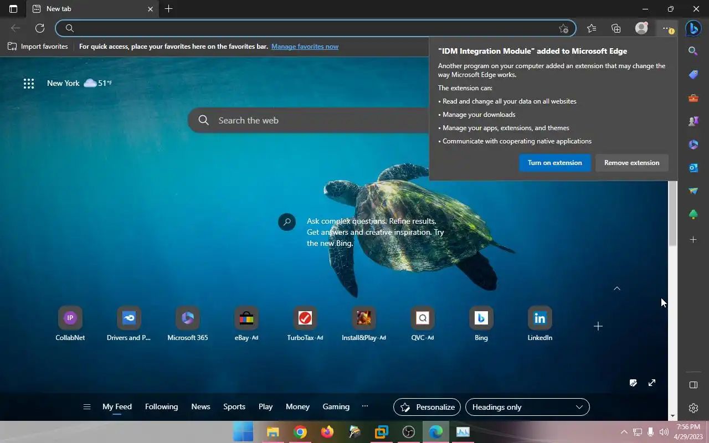The height and width of the screenshot is (443, 709).
Task: Open tab actions menu icon
Action: (x=13, y=9)
